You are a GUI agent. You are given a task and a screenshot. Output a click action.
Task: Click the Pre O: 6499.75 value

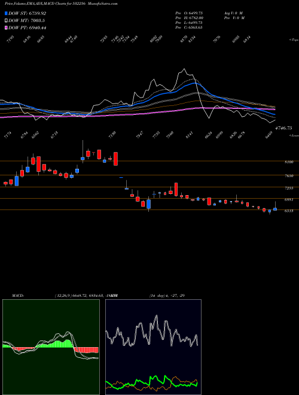189,13
